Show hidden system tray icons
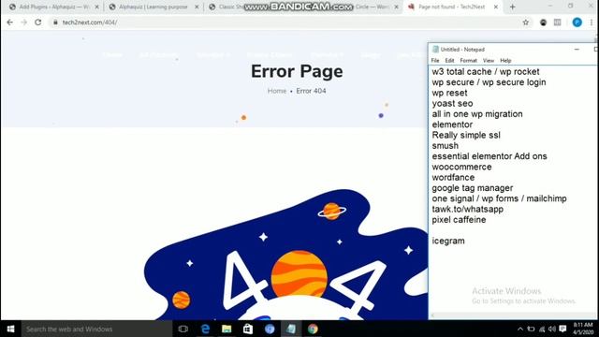 [x=520, y=329]
